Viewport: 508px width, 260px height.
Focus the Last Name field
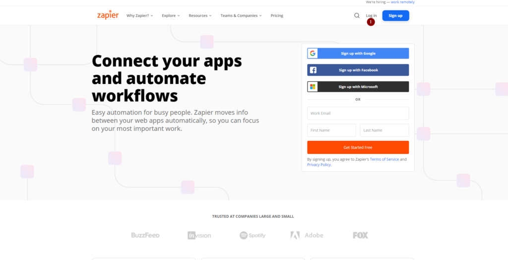[384, 130]
